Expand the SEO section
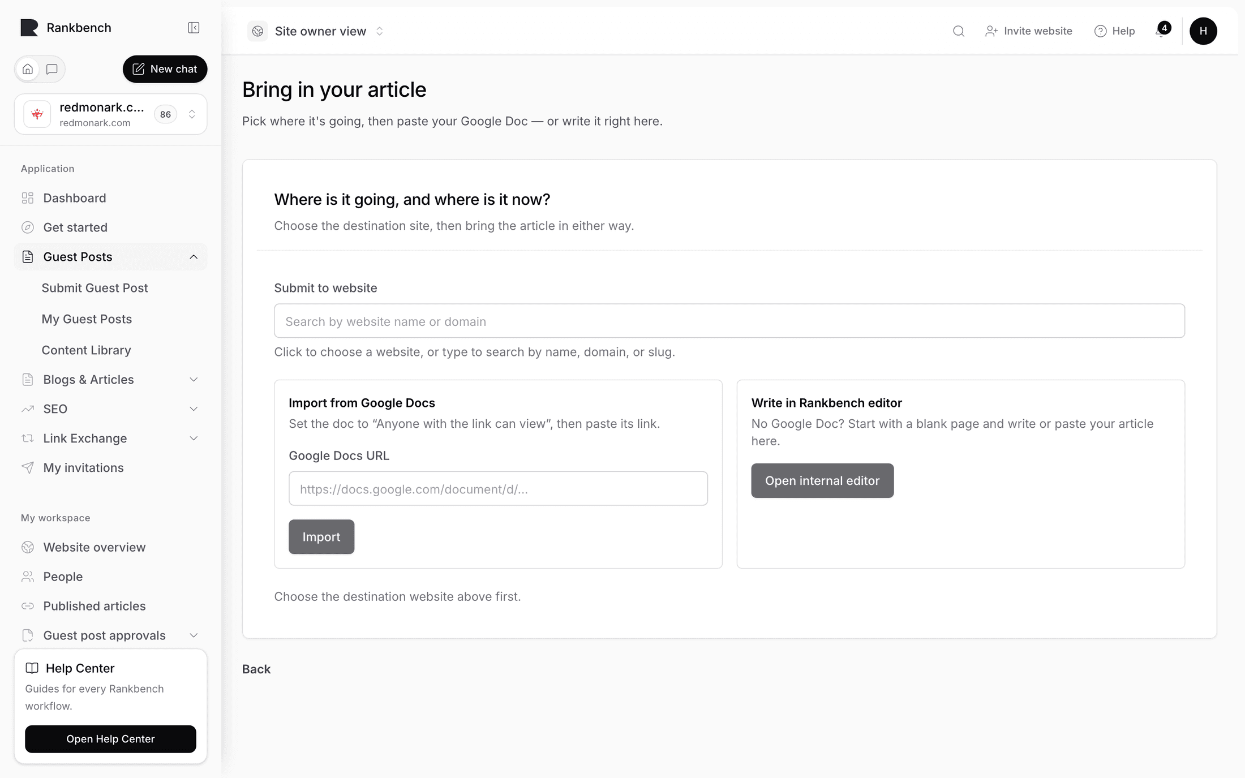 click(x=111, y=409)
